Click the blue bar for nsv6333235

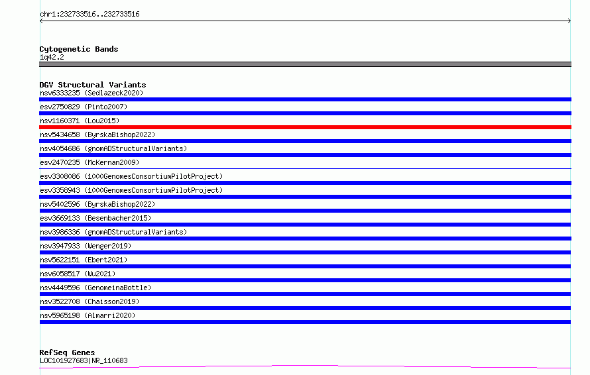305,99
